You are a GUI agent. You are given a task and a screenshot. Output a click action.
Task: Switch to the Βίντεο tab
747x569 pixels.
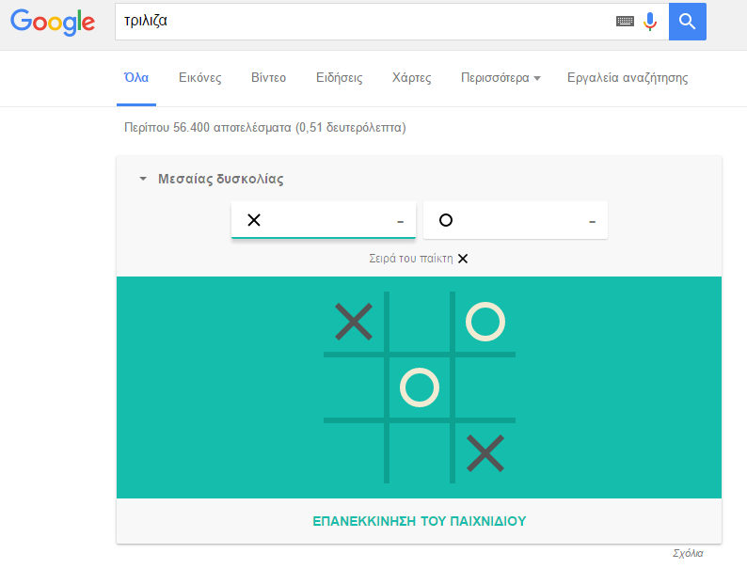pyautogui.click(x=268, y=78)
